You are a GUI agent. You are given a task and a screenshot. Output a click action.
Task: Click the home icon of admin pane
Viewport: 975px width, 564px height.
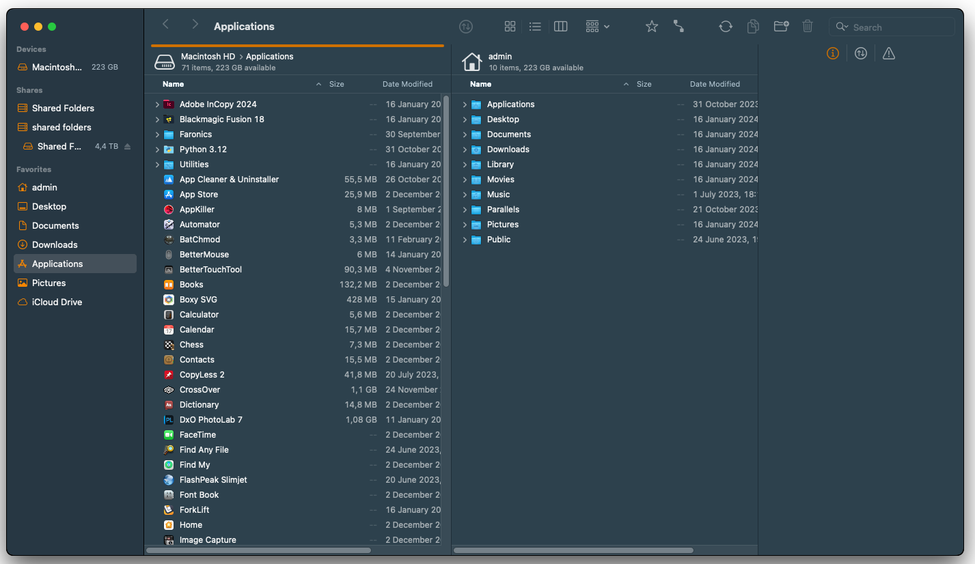point(471,61)
